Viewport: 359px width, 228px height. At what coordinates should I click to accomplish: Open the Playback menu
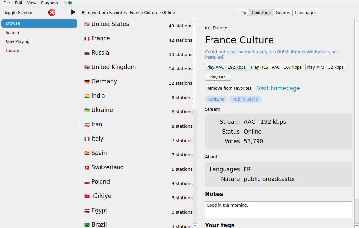coord(50,3)
